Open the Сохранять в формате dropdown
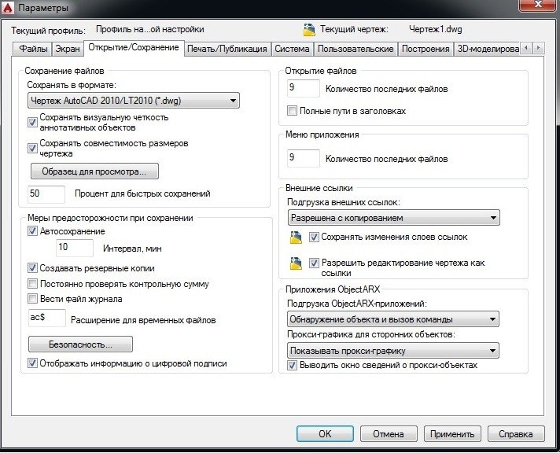560x453 pixels. click(134, 101)
